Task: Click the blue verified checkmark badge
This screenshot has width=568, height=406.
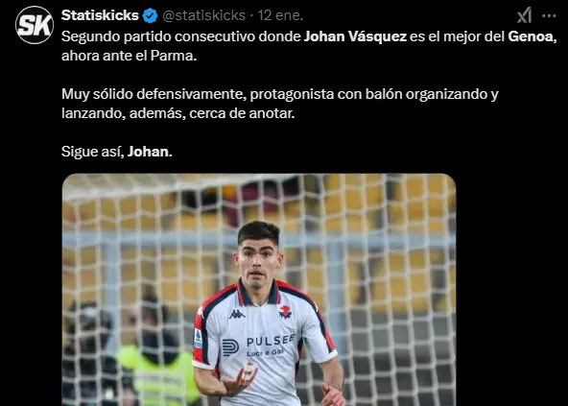Action: 150,16
